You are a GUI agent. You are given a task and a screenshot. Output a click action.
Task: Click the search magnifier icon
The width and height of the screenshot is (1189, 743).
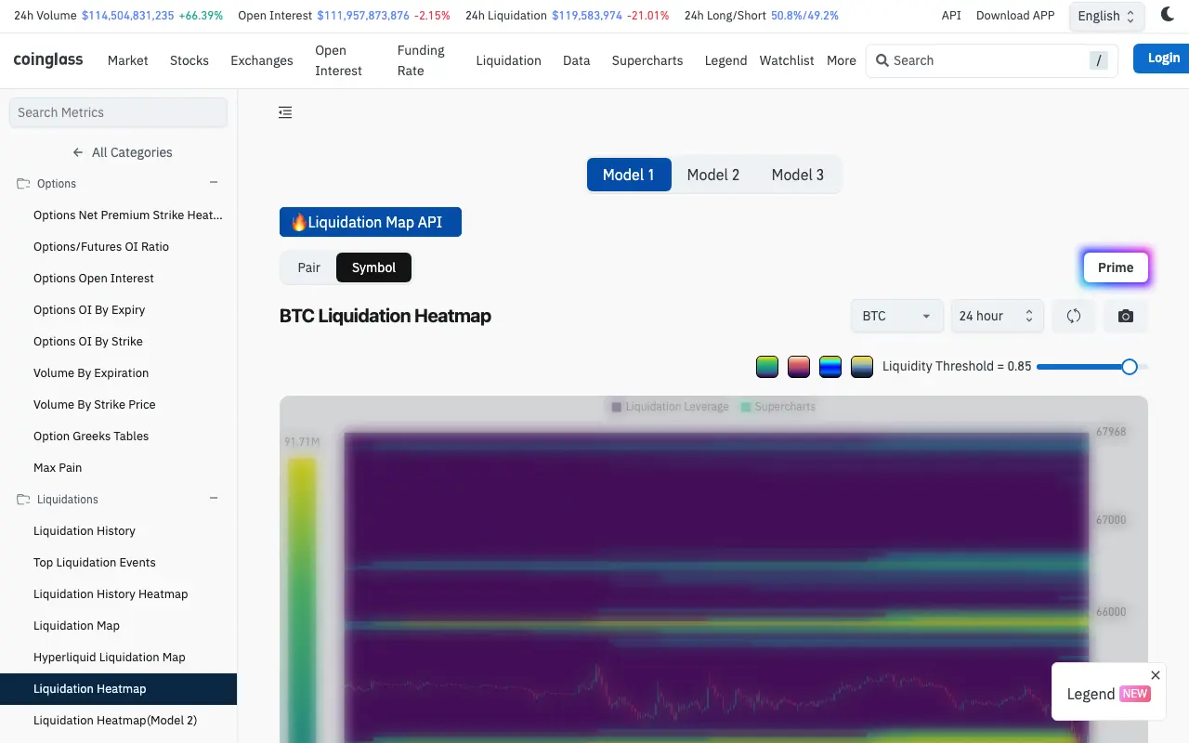point(882,60)
